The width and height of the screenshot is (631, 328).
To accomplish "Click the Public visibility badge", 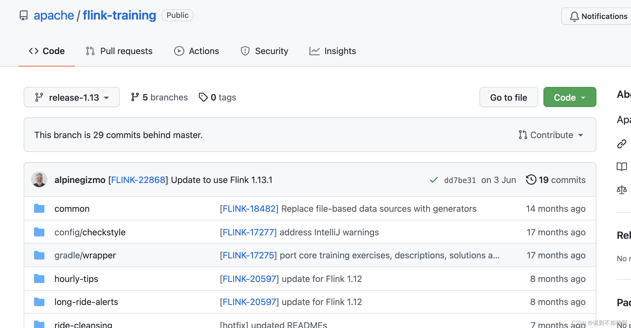I will 177,15.
